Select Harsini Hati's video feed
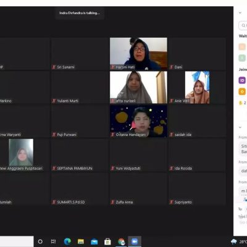 tap(138, 54)
